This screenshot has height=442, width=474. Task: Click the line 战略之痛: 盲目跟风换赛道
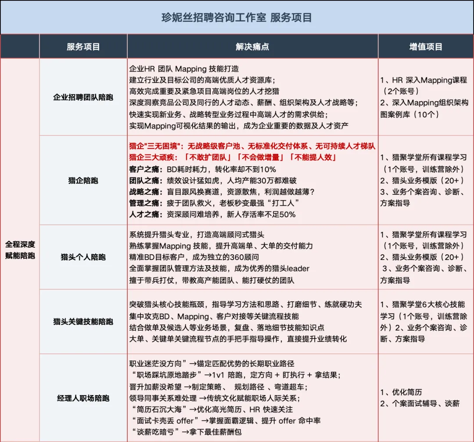(x=222, y=192)
